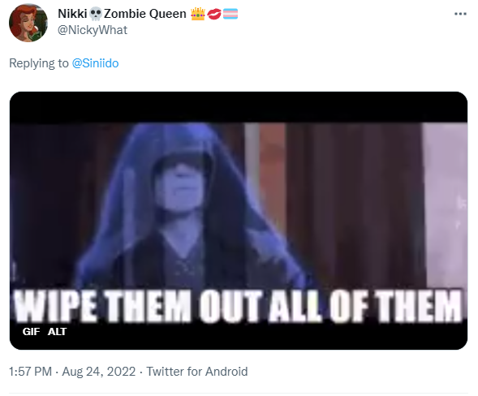Click the Replying to label
The width and height of the screenshot is (478, 396).
click(x=39, y=63)
